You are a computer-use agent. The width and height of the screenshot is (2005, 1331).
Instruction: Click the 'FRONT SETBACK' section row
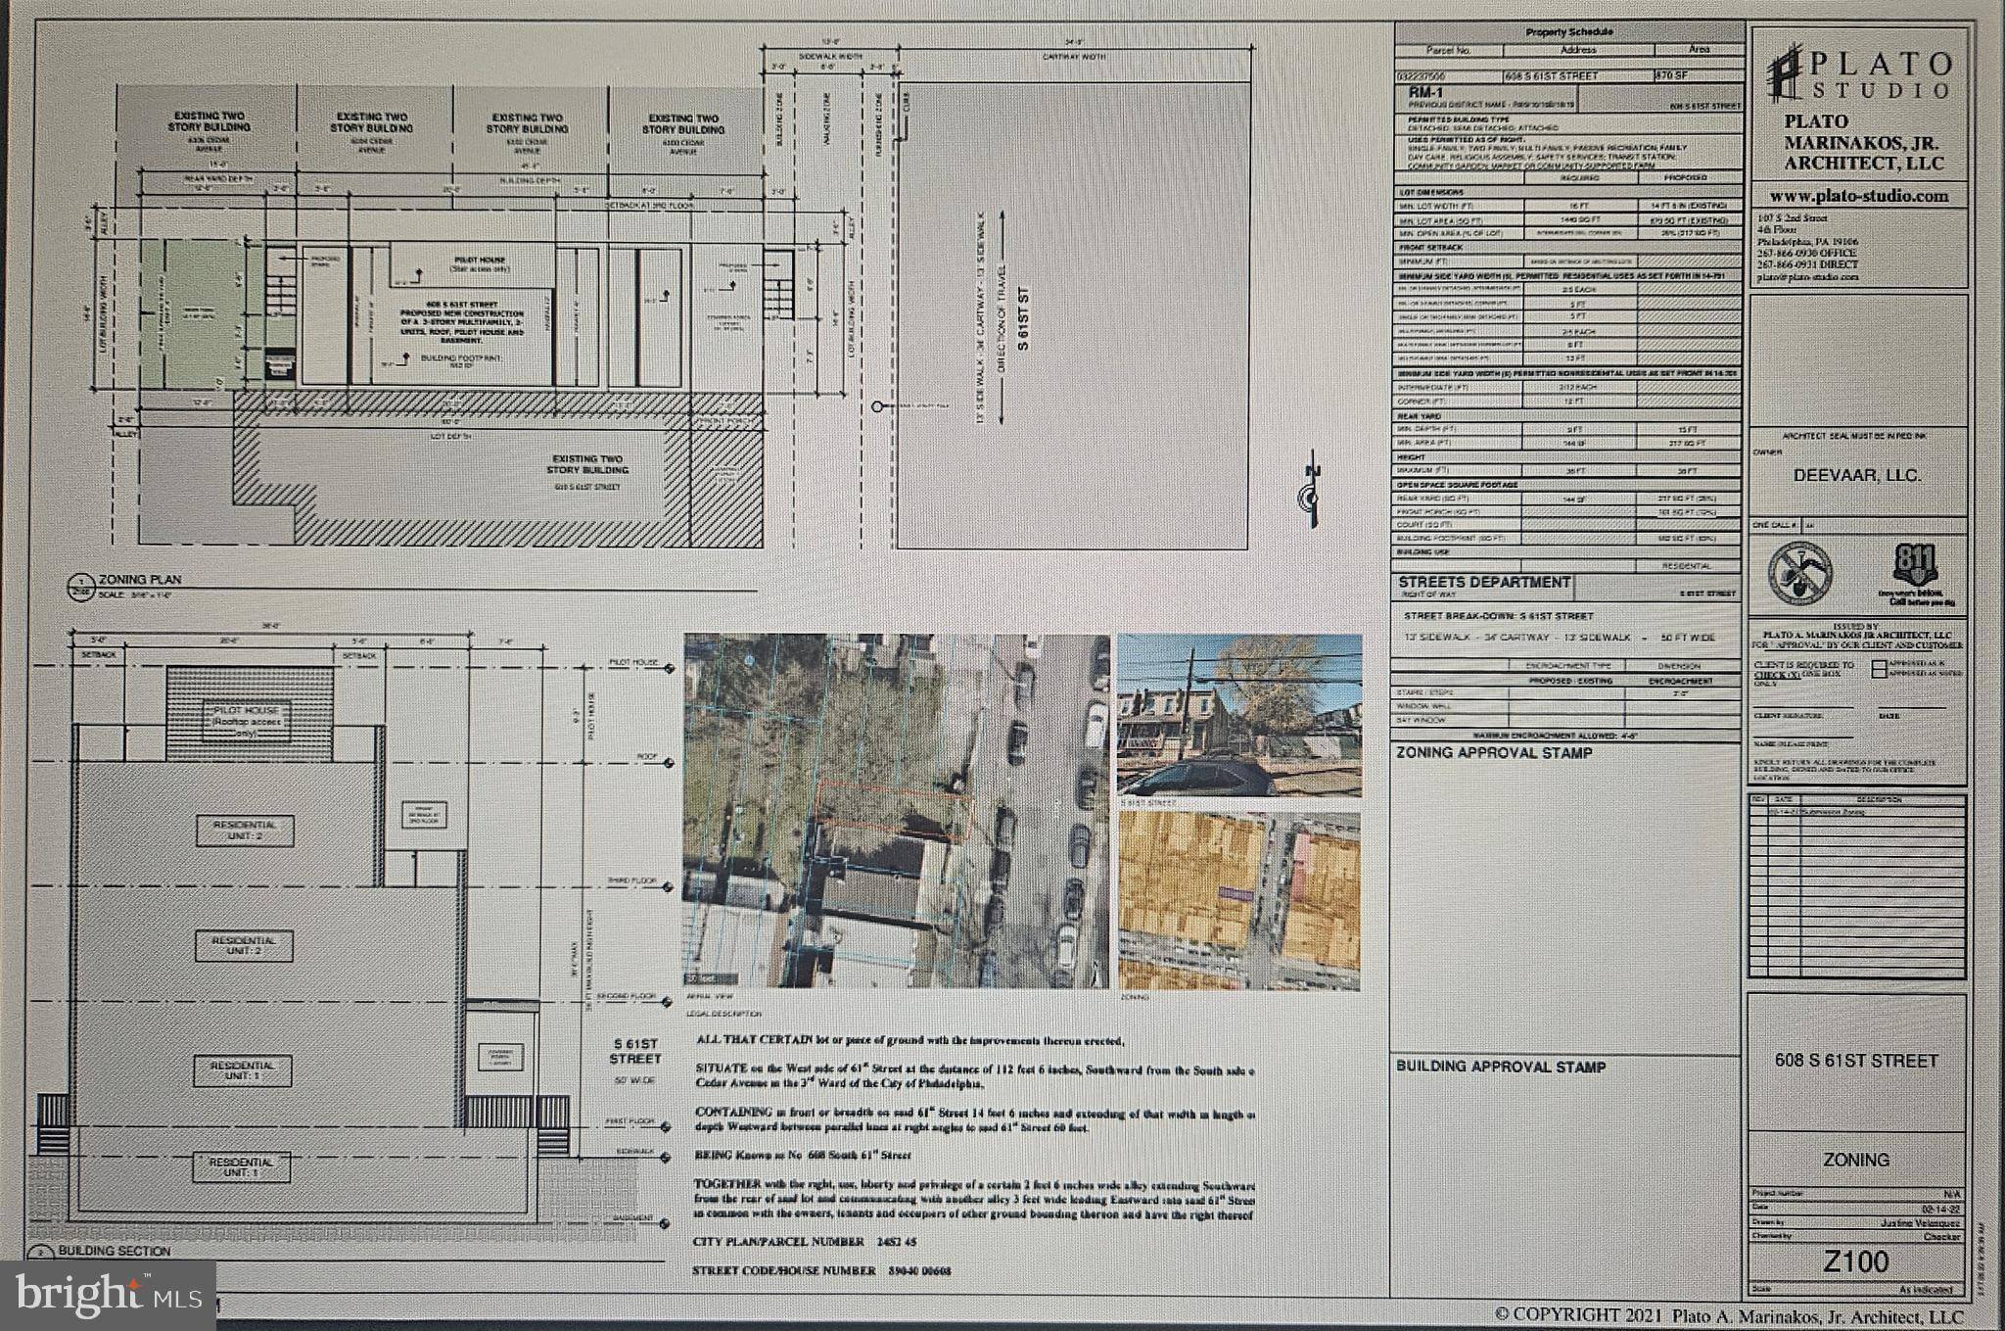click(1568, 248)
